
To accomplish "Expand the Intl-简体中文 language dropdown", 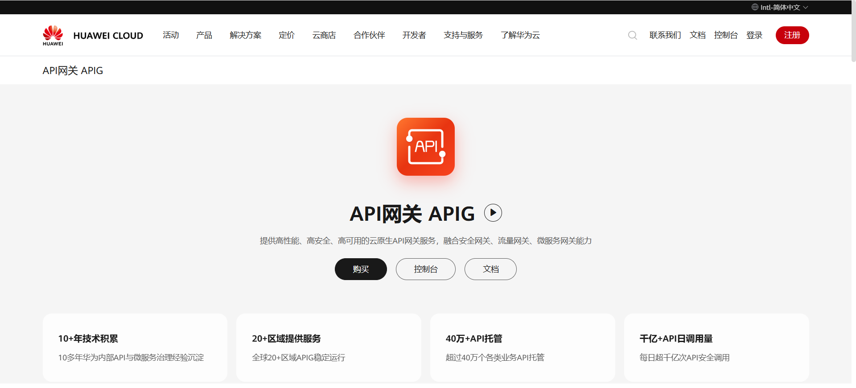I will 780,7.
